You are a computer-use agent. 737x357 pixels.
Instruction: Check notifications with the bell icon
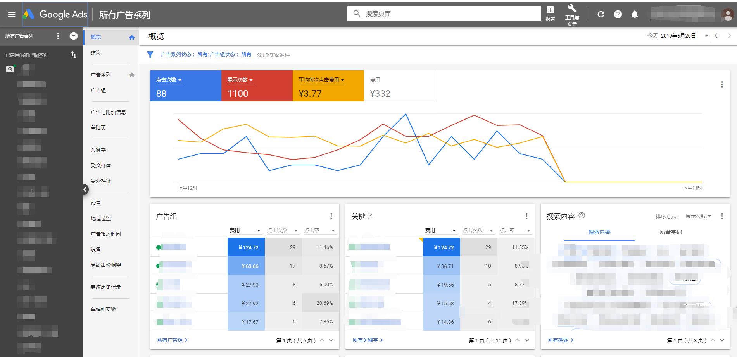pos(635,14)
